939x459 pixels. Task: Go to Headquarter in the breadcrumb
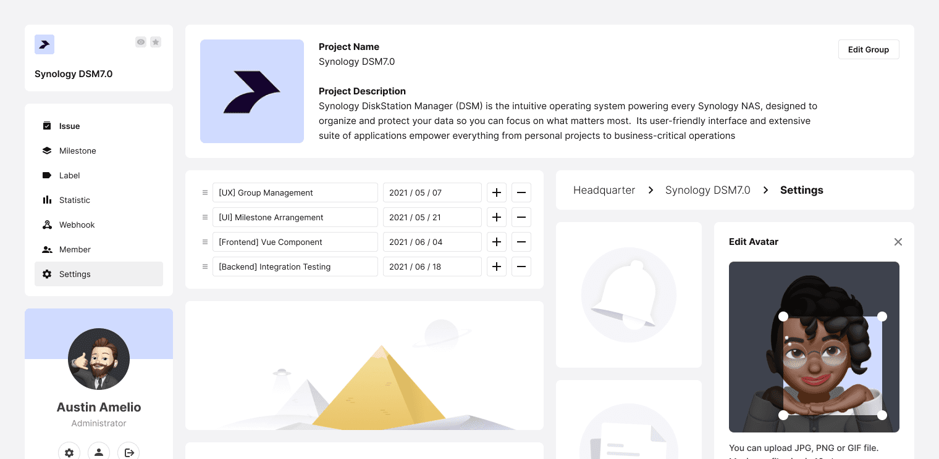604,190
